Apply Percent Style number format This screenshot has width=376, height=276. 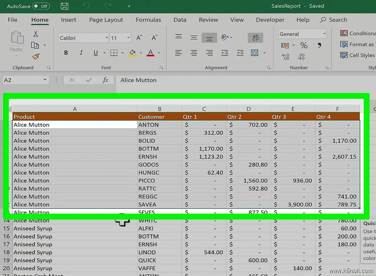[304, 45]
